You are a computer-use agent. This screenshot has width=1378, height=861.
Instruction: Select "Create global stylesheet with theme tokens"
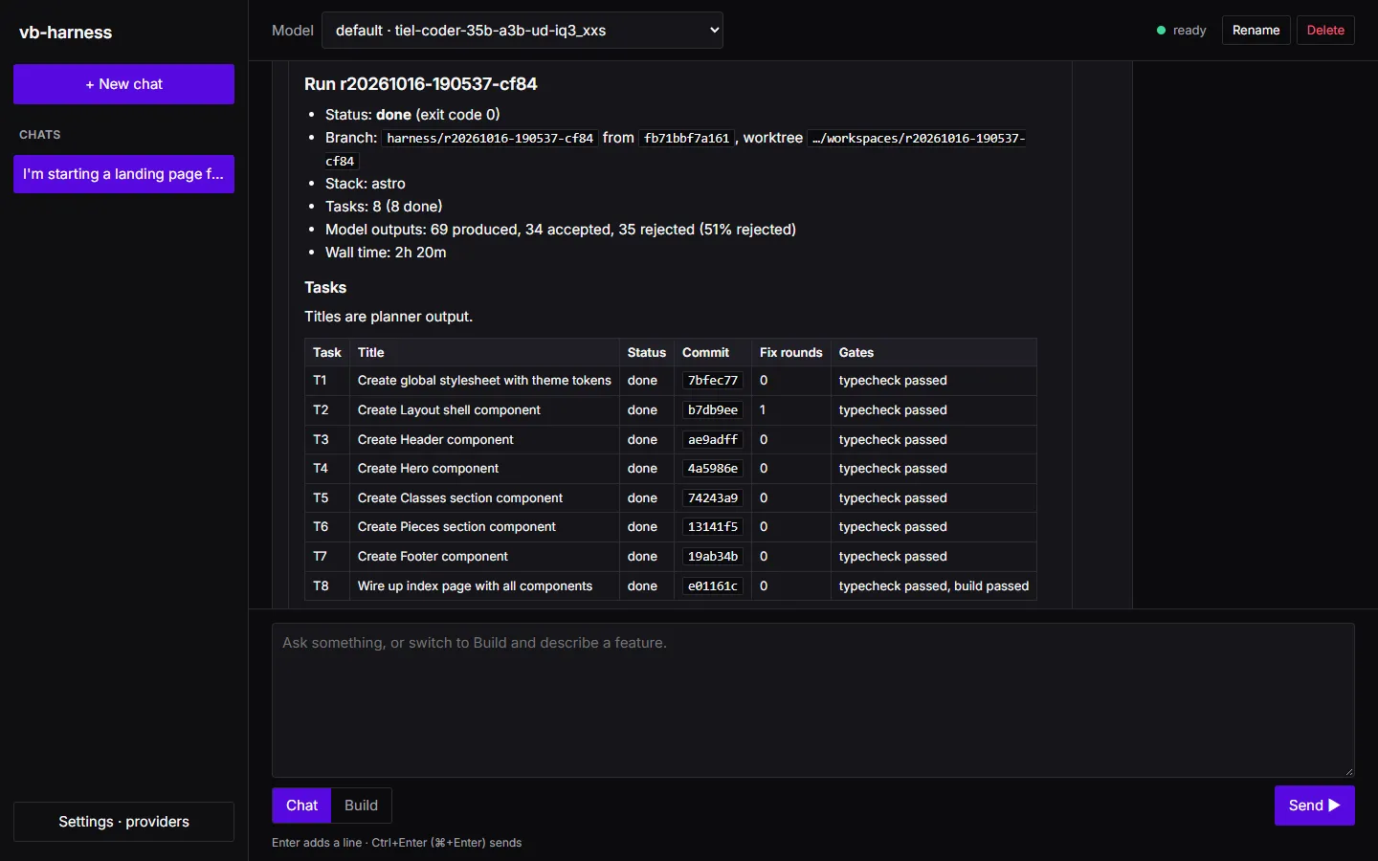coord(484,381)
